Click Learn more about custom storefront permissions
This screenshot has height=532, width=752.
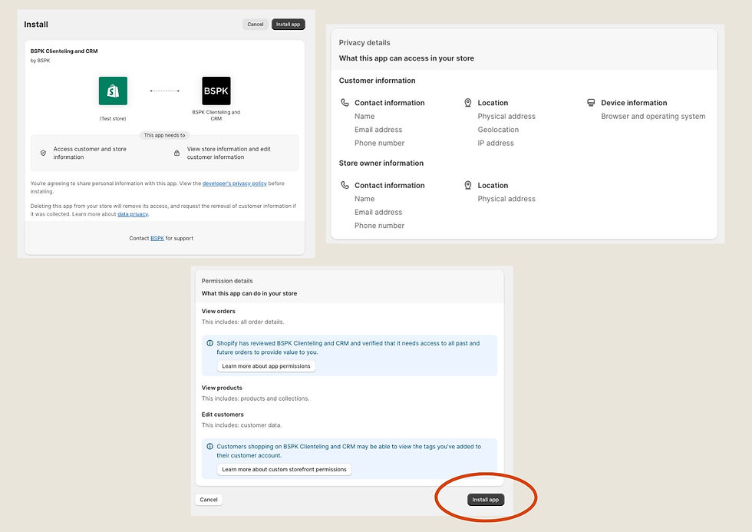tap(285, 469)
